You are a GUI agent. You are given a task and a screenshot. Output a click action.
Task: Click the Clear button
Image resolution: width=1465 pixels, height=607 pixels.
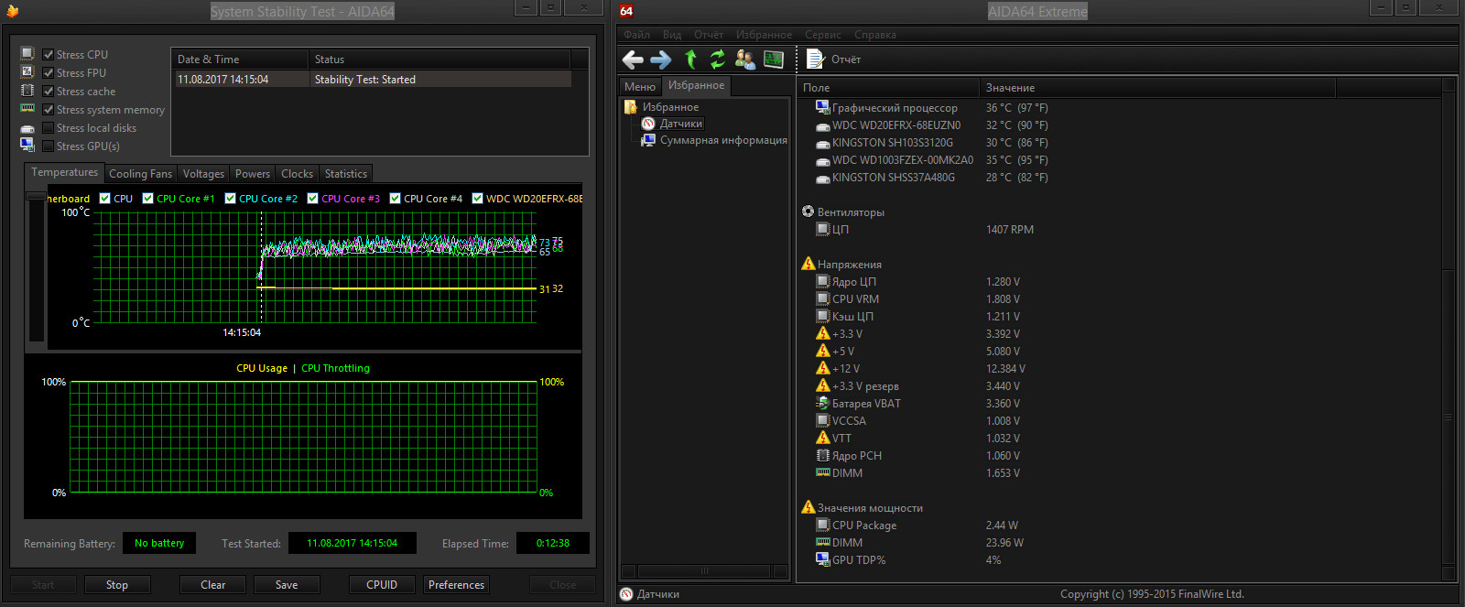pos(213,584)
